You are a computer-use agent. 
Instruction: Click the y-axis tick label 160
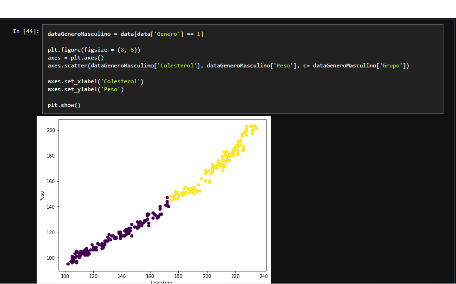pos(51,181)
